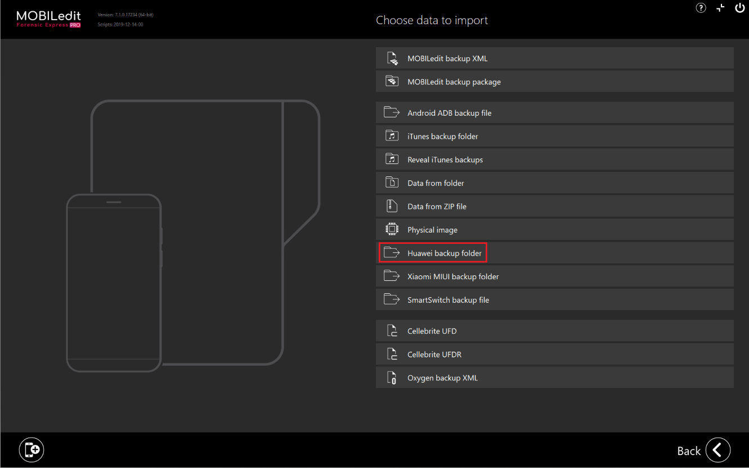749x468 pixels.
Task: Click the add phone icon in bottom bar
Action: [32, 450]
